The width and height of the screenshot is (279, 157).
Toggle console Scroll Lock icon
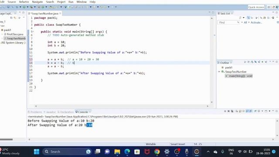point(240,111)
